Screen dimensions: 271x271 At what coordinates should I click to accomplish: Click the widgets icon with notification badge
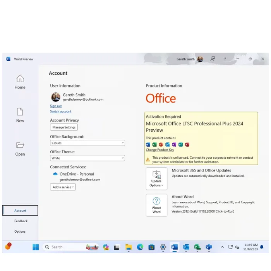[8, 246]
